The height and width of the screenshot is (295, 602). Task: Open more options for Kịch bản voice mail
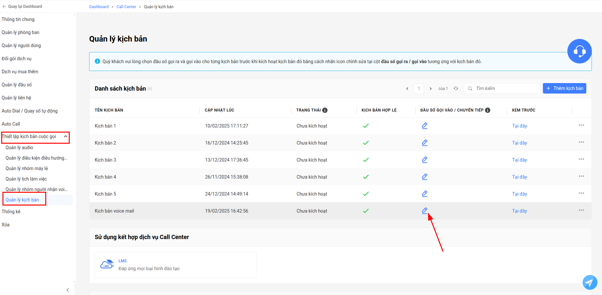[x=581, y=210]
